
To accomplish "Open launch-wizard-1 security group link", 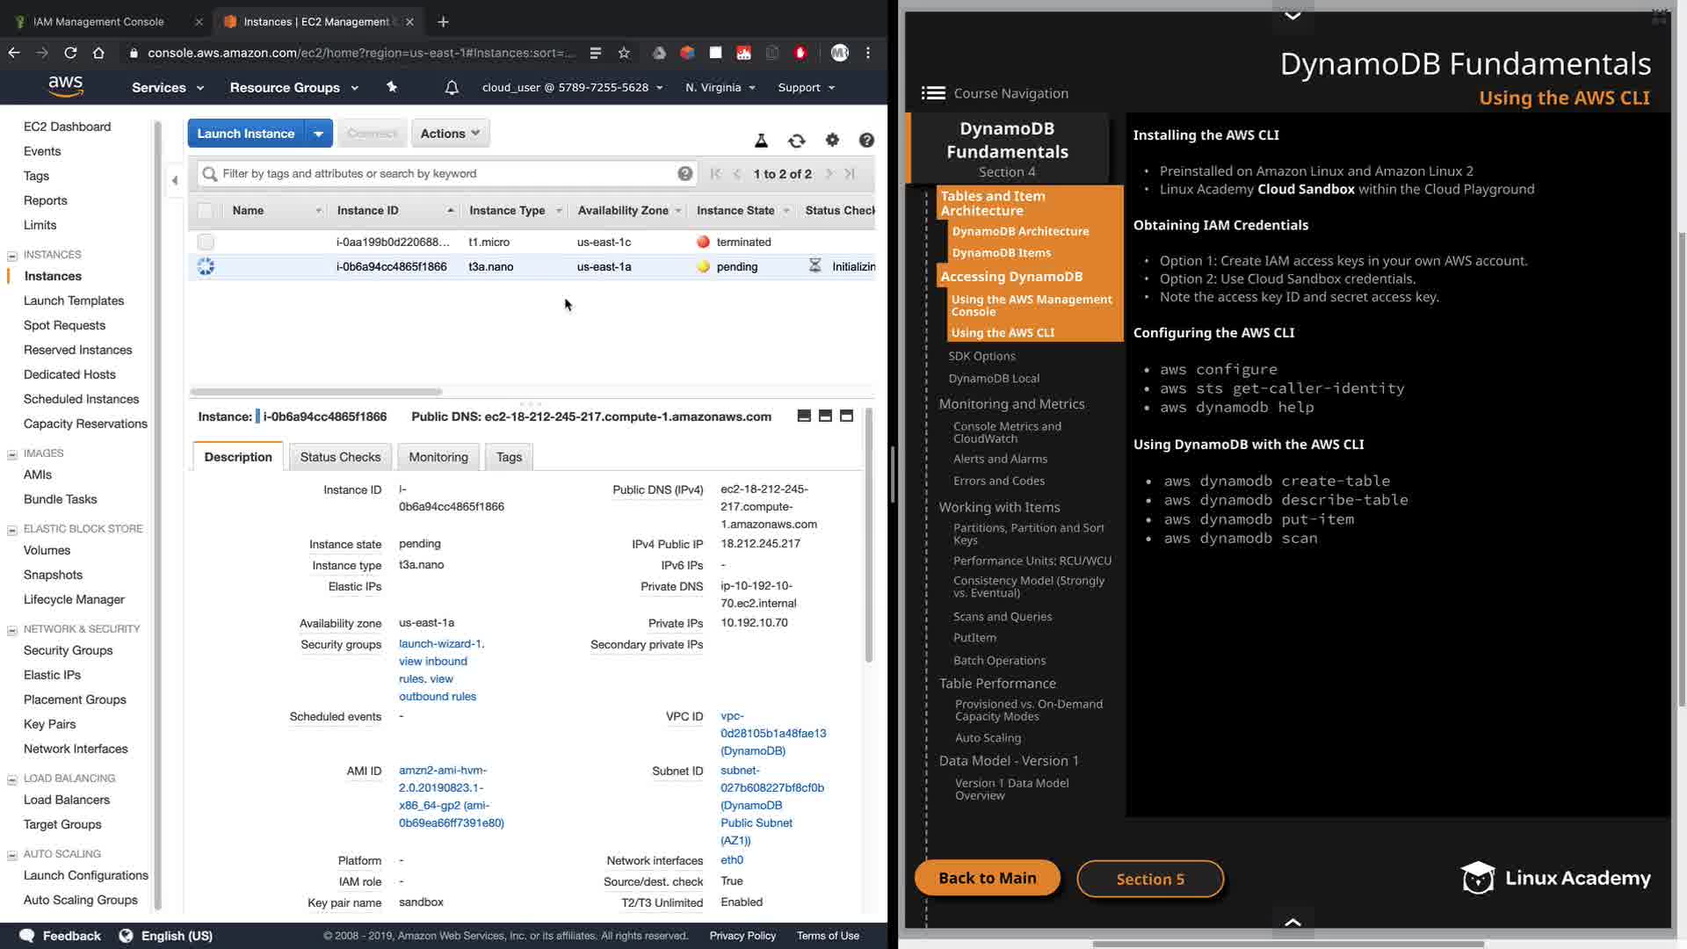I will (439, 644).
